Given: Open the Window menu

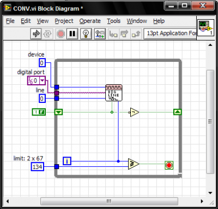Looking at the screenshot, I should pos(137,21).
